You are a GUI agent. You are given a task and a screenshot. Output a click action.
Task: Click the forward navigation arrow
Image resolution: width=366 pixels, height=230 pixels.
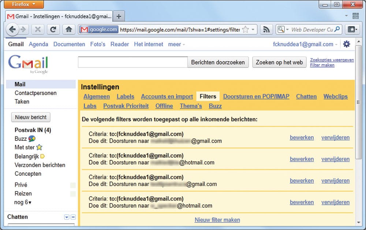point(23,29)
